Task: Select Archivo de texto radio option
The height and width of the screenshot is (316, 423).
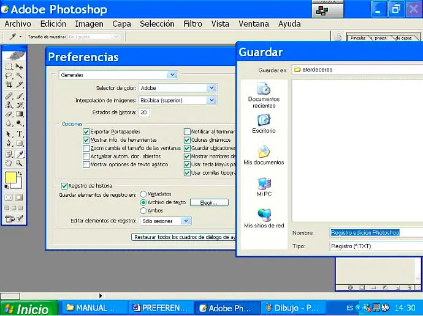Action: tap(143, 202)
